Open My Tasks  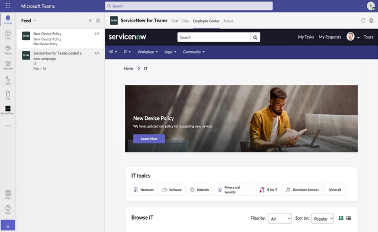[306, 37]
